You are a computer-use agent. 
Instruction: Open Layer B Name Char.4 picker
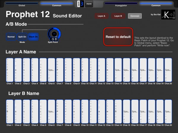(x=35, y=111)
